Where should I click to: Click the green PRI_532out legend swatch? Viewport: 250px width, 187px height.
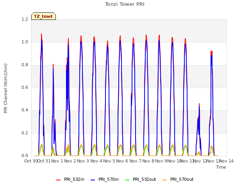click(x=127, y=180)
